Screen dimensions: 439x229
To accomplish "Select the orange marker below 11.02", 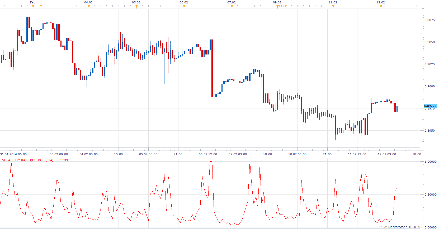I will pyautogui.click(x=333, y=6).
